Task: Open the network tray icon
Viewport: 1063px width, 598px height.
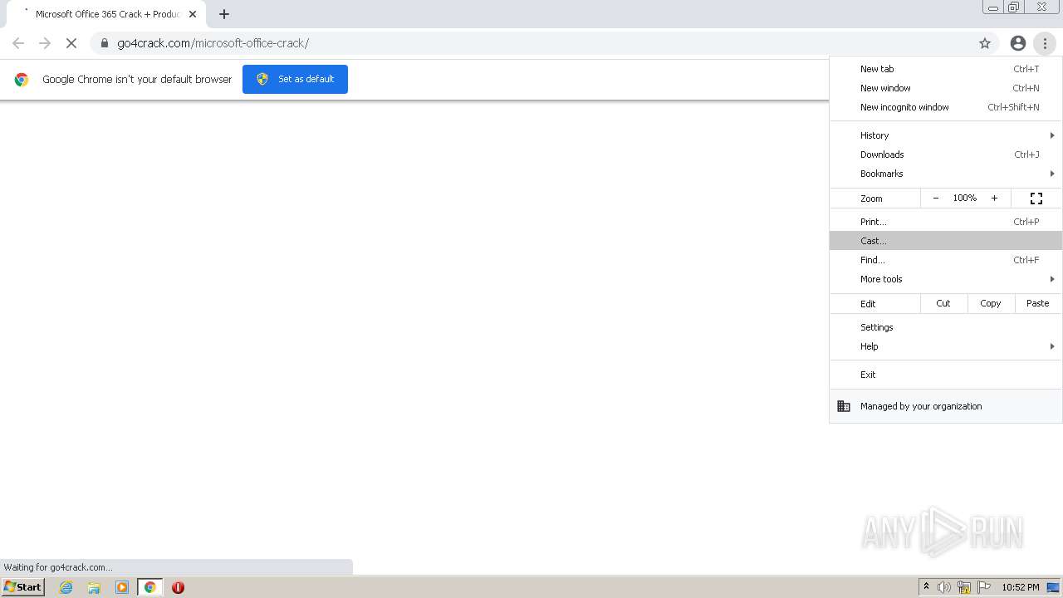Action: (964, 587)
